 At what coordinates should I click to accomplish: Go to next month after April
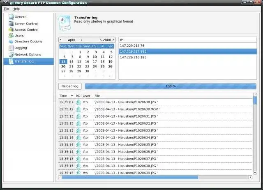click(81, 40)
